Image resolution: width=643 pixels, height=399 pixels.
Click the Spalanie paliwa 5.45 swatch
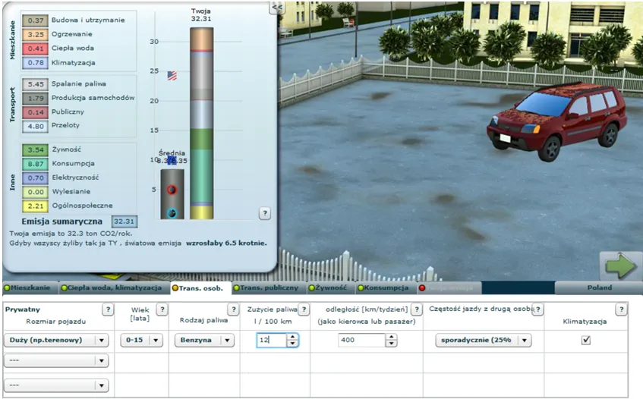pos(35,84)
